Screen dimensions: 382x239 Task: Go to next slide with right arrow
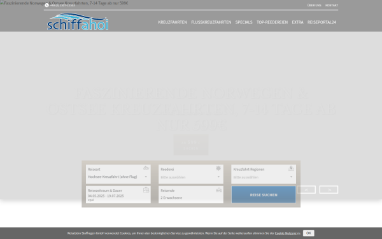tap(329, 189)
